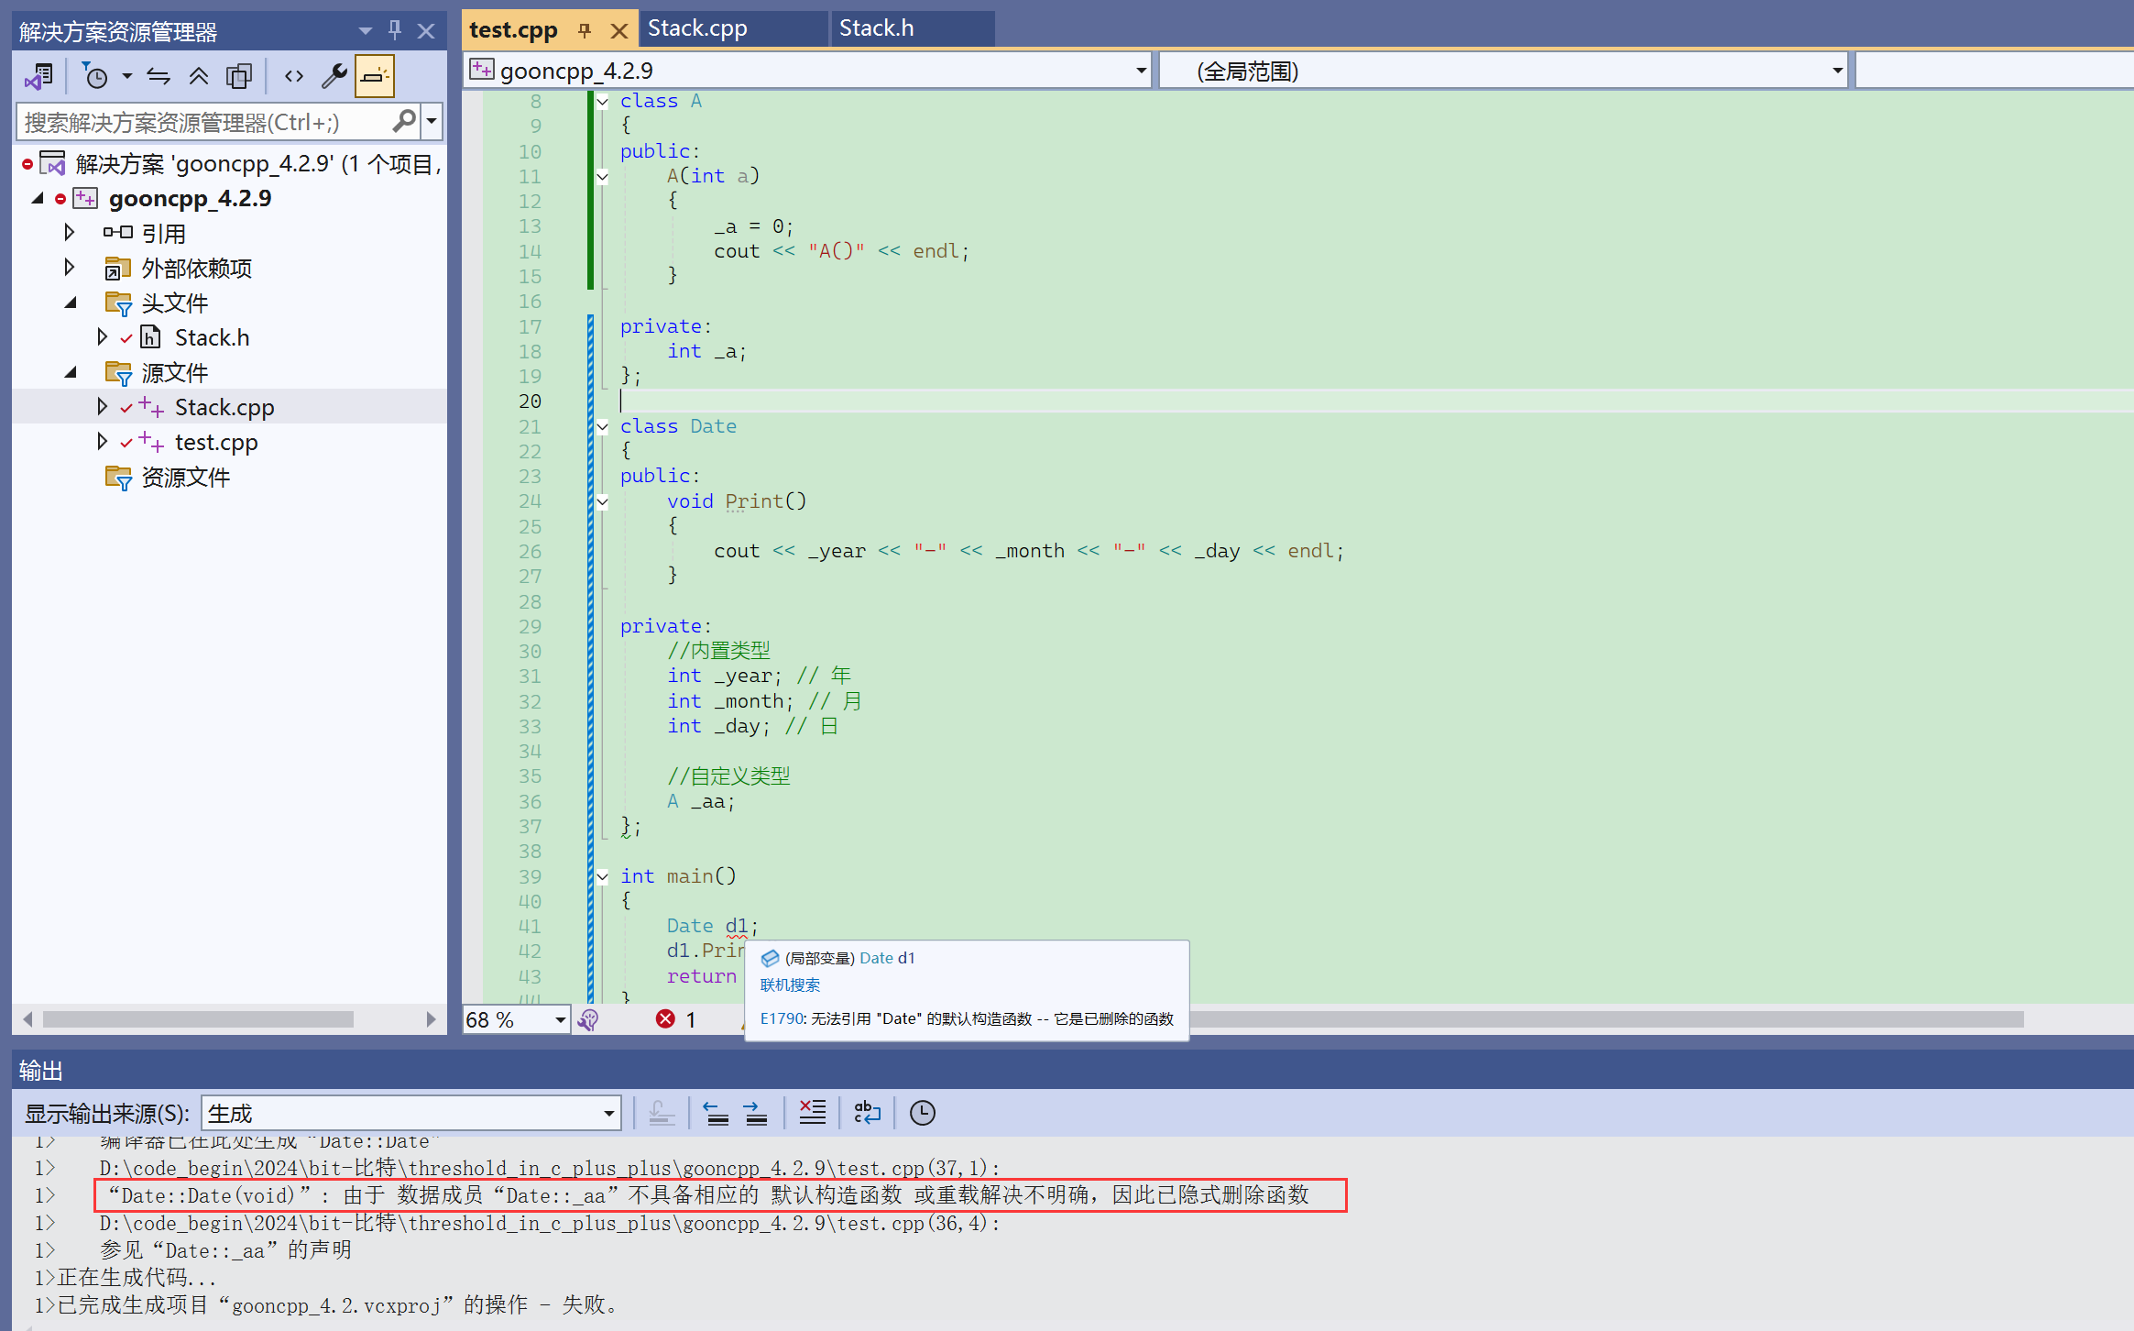Screen dimensions: 2134x1331
Task: Click Sync with Active Document arrows icon
Action: (x=159, y=76)
